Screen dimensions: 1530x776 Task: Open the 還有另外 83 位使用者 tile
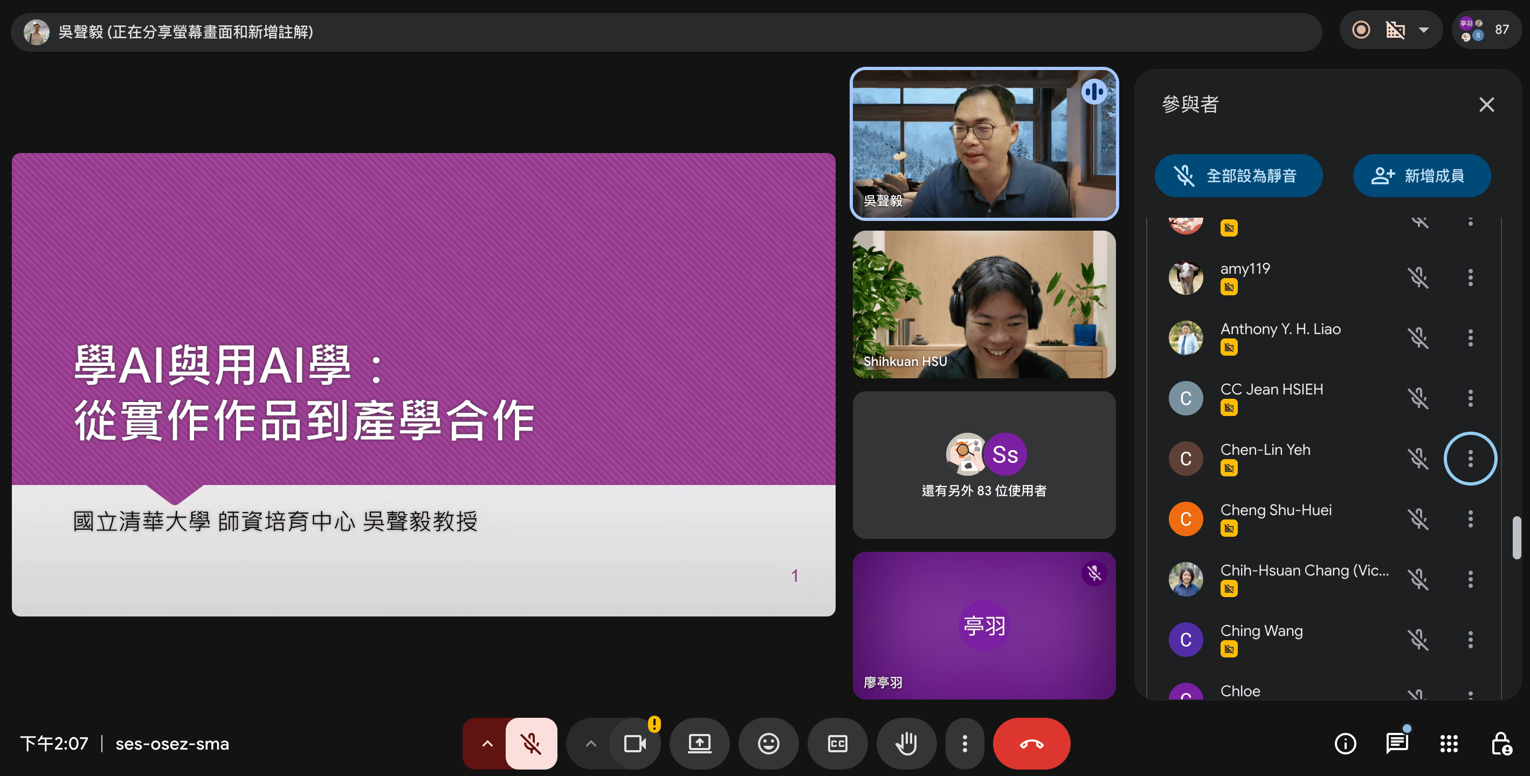[x=983, y=465]
